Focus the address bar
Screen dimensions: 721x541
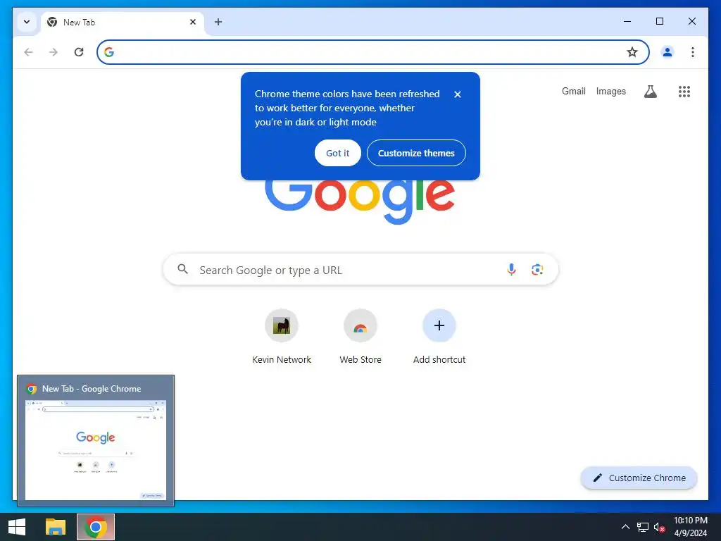(x=372, y=52)
